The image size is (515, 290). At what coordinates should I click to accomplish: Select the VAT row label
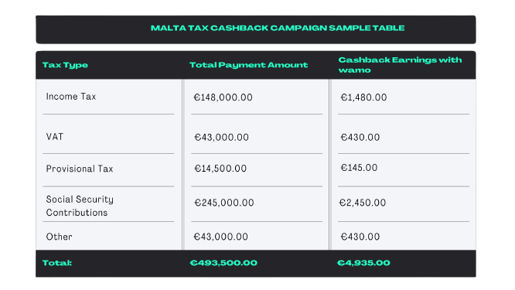pyautogui.click(x=55, y=137)
